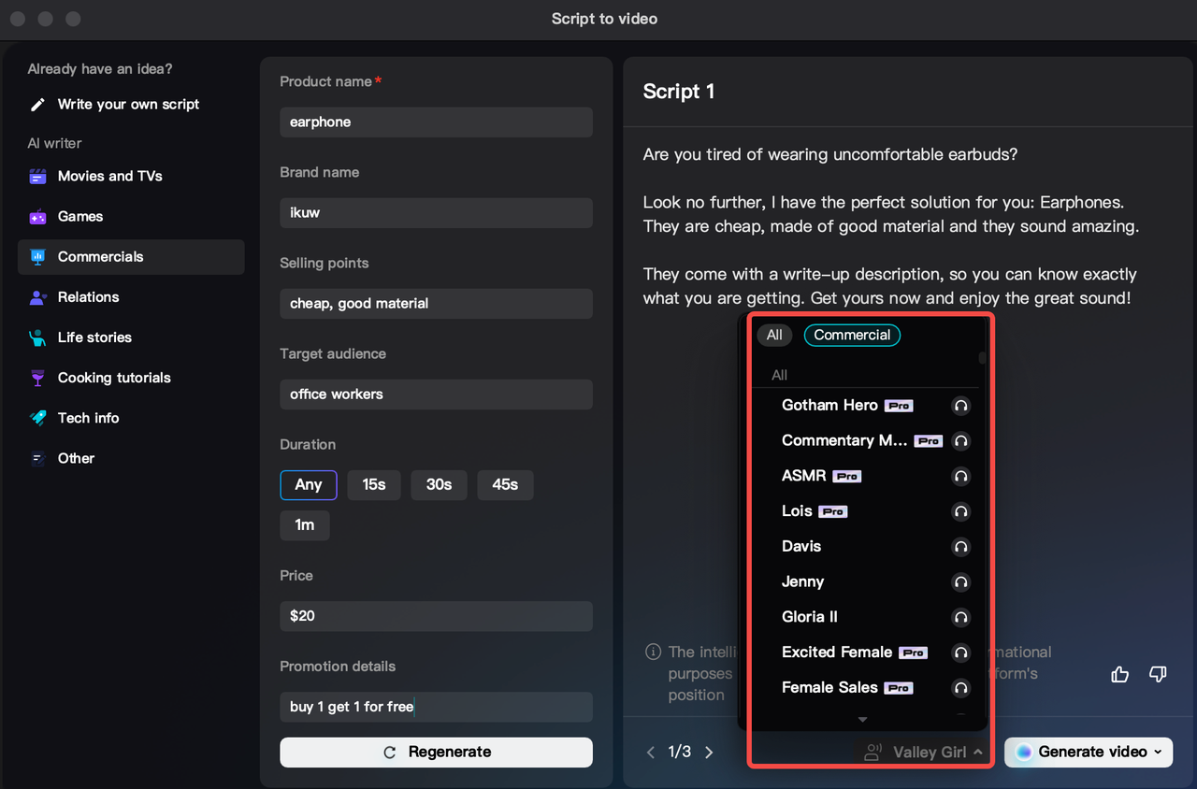The height and width of the screenshot is (789, 1197).
Task: Play the Jenny voice preview headphone icon
Action: [960, 582]
